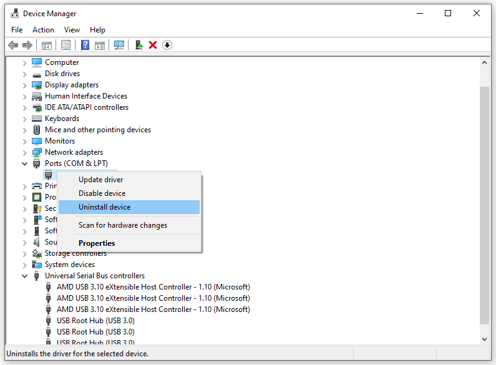The image size is (496, 365).
Task: Choose Update driver from context menu
Action: click(x=129, y=180)
